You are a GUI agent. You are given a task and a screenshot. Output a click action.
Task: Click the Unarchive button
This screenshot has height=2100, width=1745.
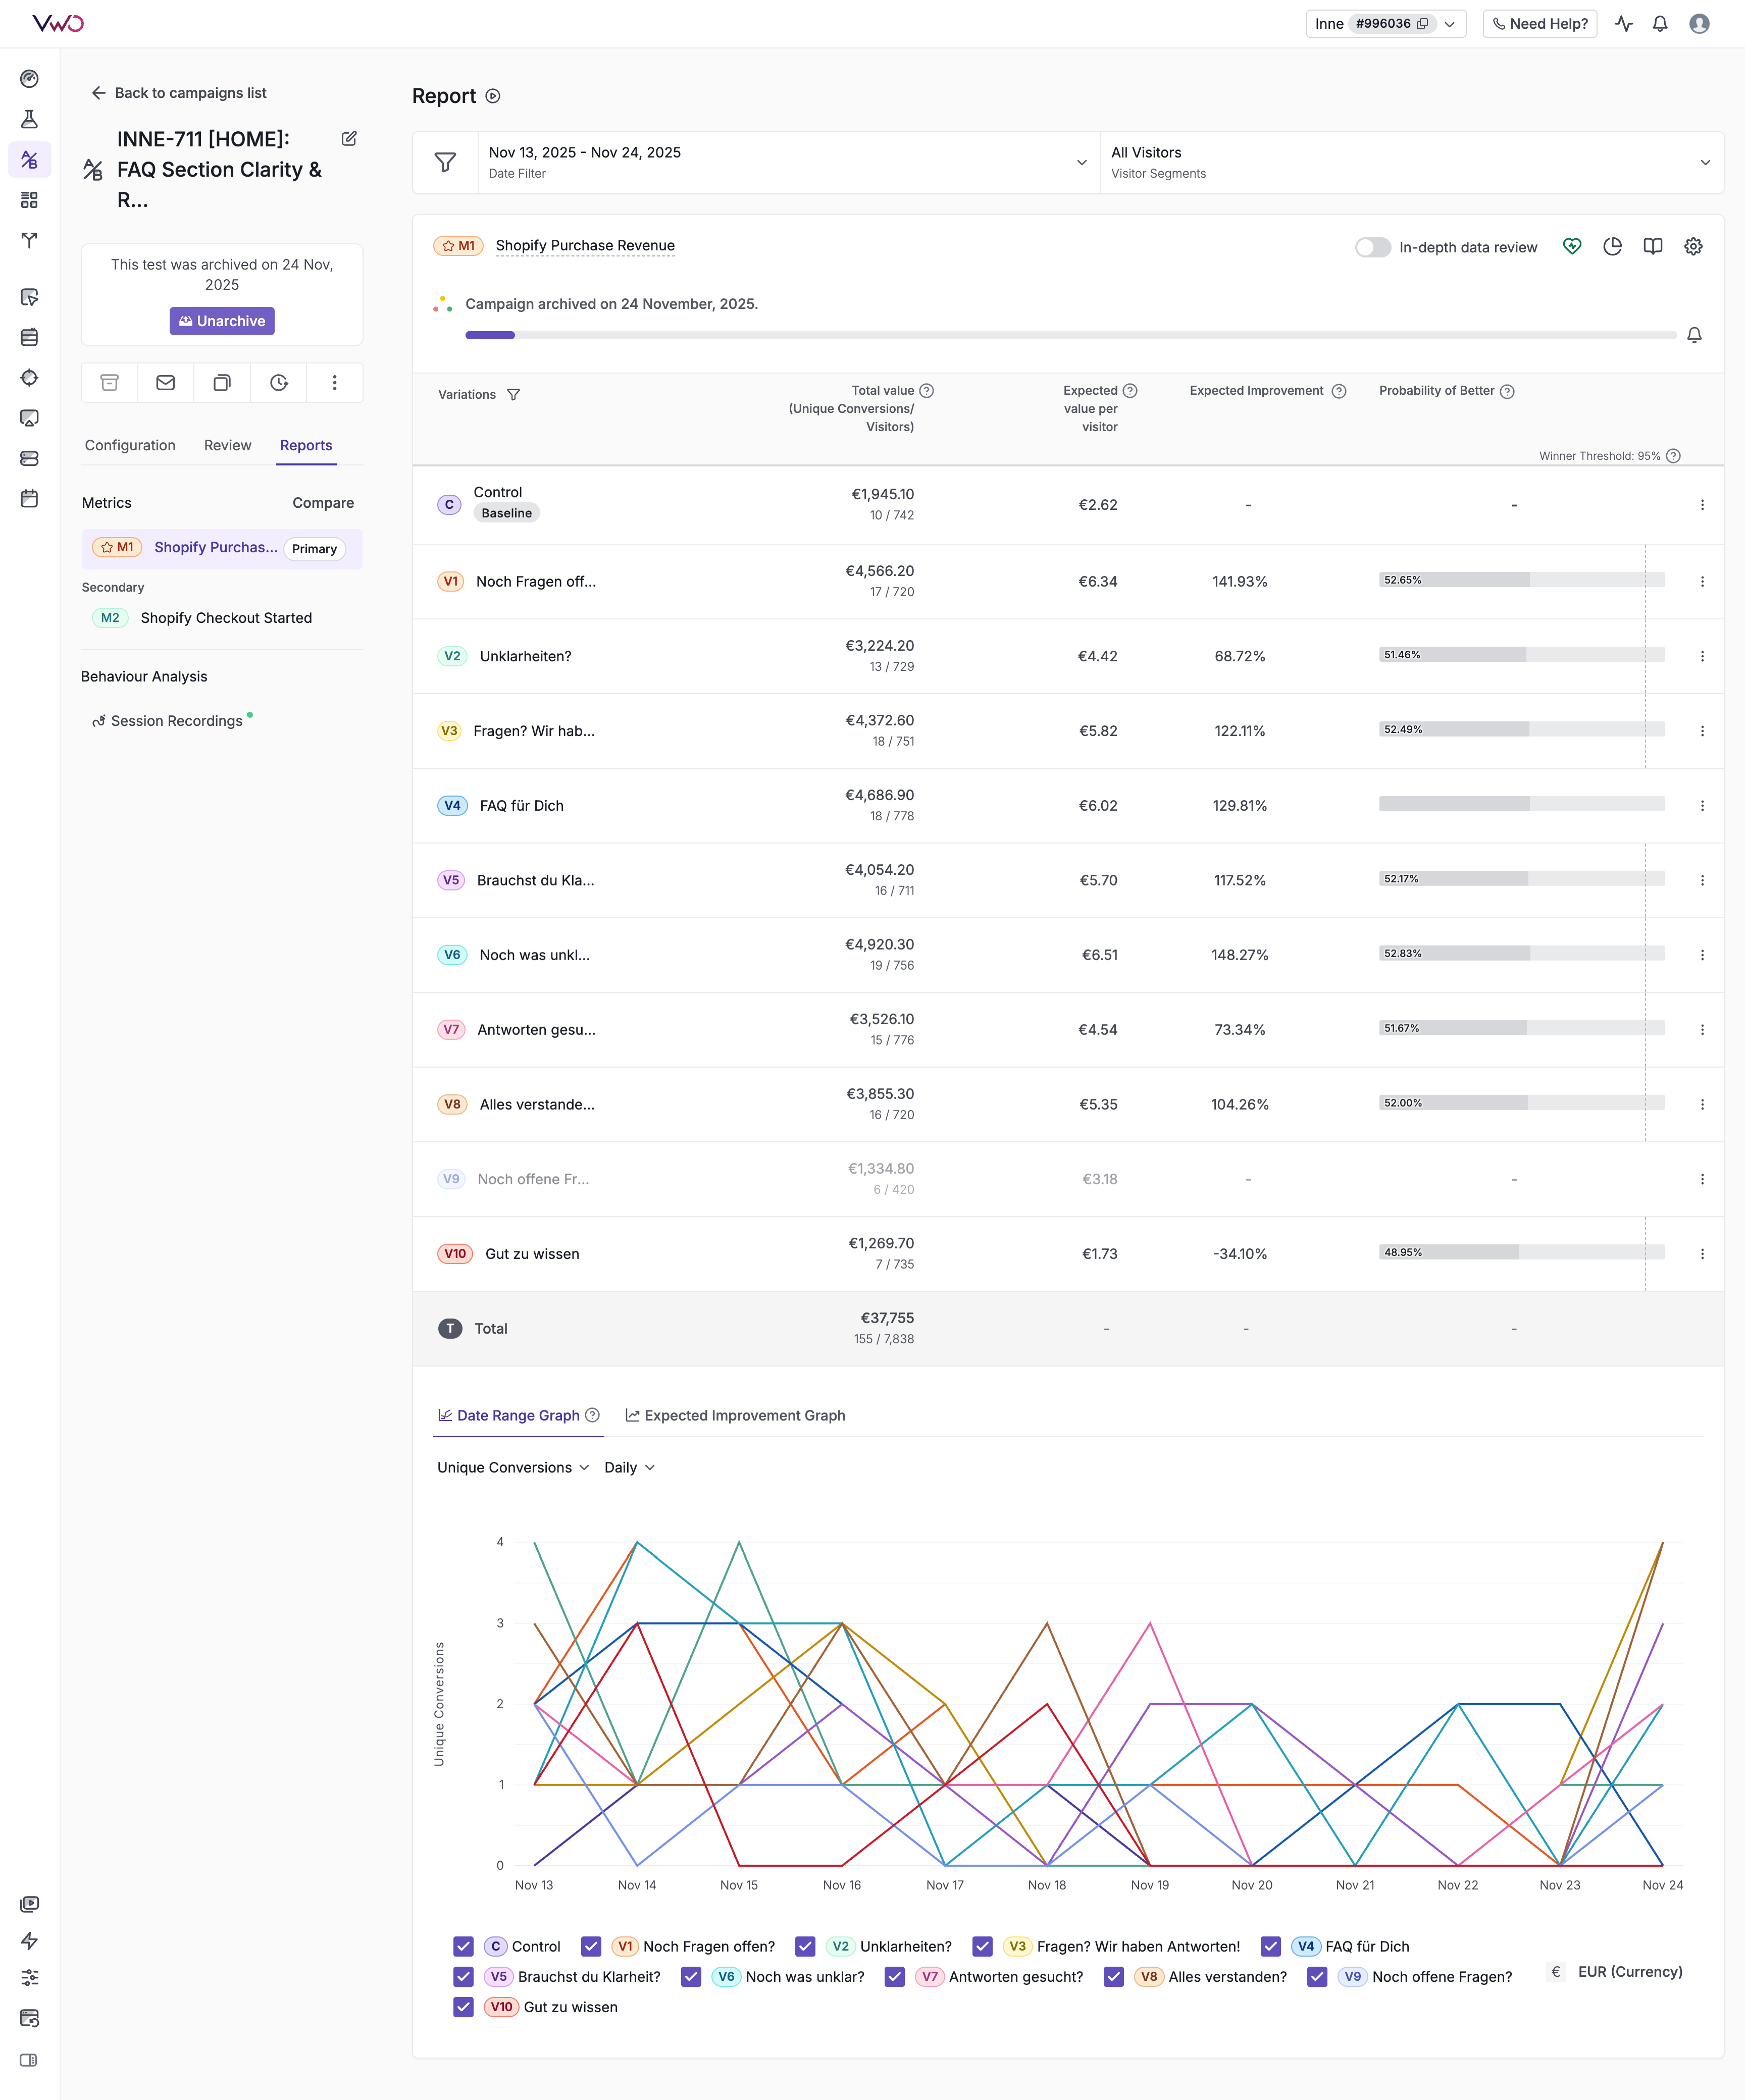pyautogui.click(x=222, y=321)
